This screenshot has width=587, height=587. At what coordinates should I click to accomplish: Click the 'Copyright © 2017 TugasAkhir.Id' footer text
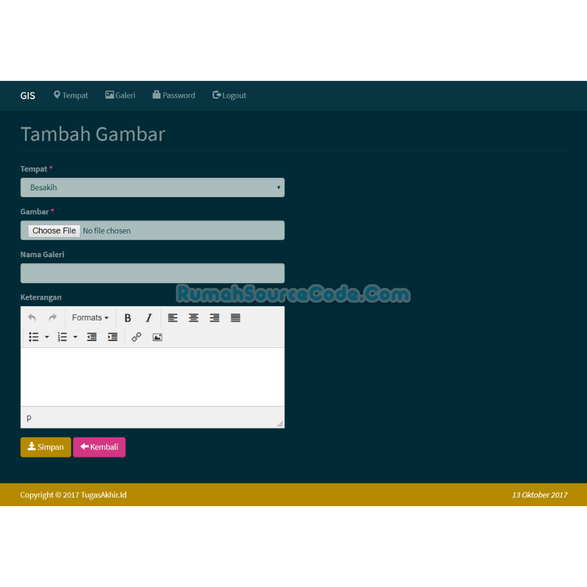pos(73,495)
